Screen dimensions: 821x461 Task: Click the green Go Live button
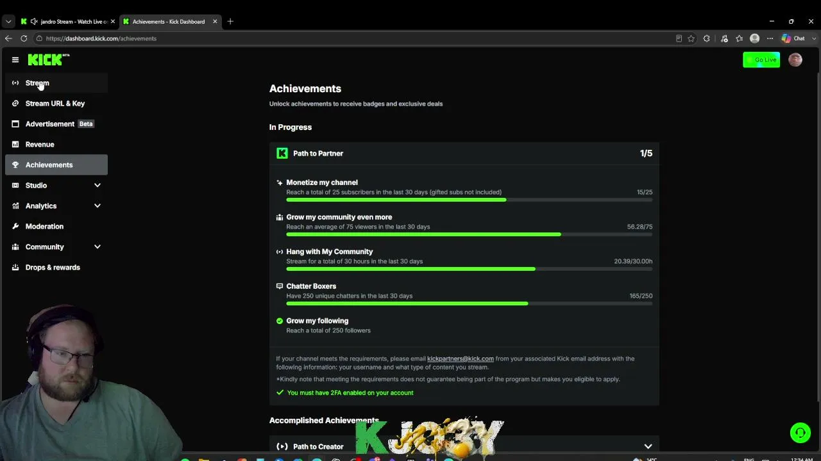[x=761, y=60]
